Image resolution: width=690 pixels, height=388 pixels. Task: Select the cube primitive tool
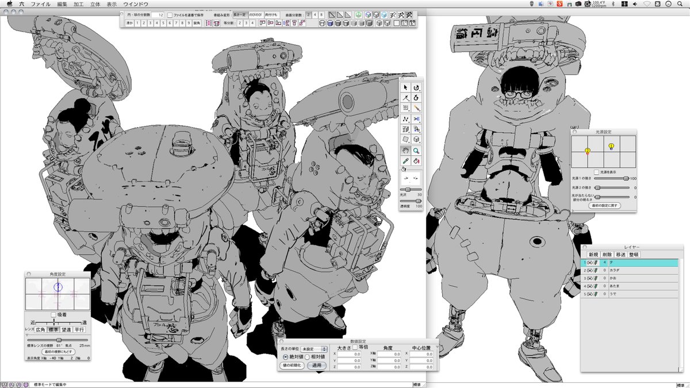pyautogui.click(x=416, y=139)
